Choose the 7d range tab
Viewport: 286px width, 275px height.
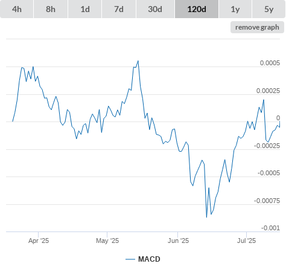[119, 9]
